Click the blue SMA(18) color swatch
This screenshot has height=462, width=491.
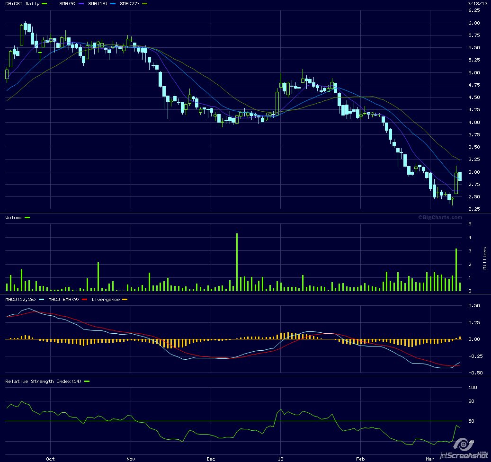(113, 4)
